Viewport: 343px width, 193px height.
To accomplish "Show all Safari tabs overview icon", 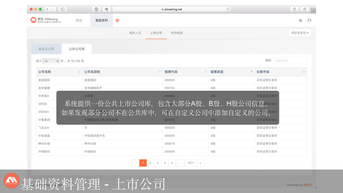I will [304, 9].
